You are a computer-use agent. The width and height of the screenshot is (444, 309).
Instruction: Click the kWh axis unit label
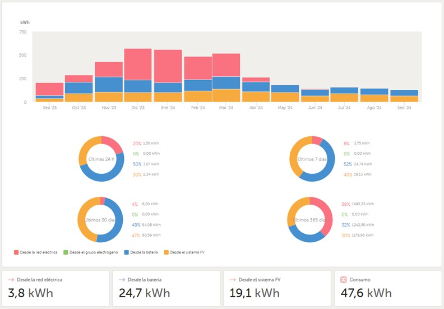tap(25, 22)
